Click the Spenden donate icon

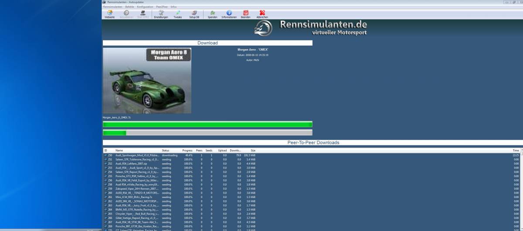212,14
